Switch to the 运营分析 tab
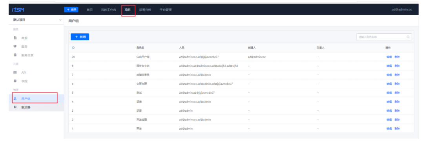Image resolution: width=430 pixels, height=145 pixels. click(145, 9)
